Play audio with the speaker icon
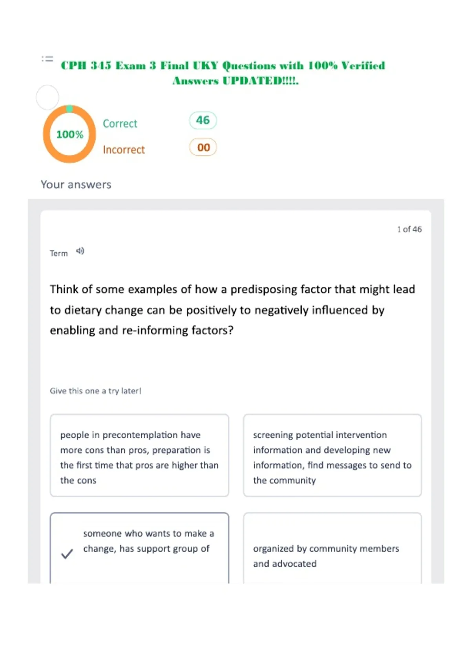Viewport: 471px width, 667px height. click(80, 251)
